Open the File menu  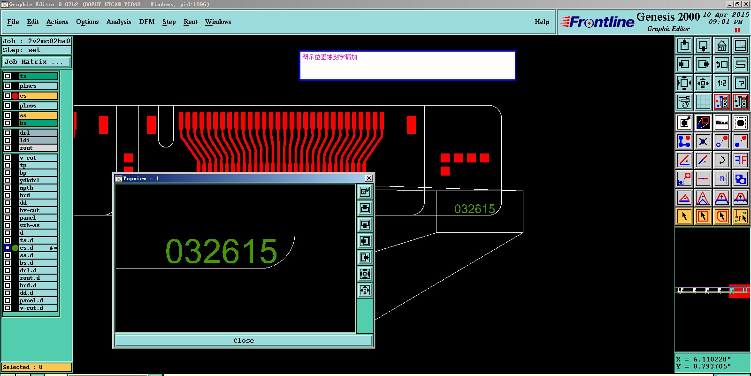point(13,22)
